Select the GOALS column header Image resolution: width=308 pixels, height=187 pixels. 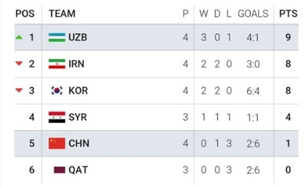(253, 14)
